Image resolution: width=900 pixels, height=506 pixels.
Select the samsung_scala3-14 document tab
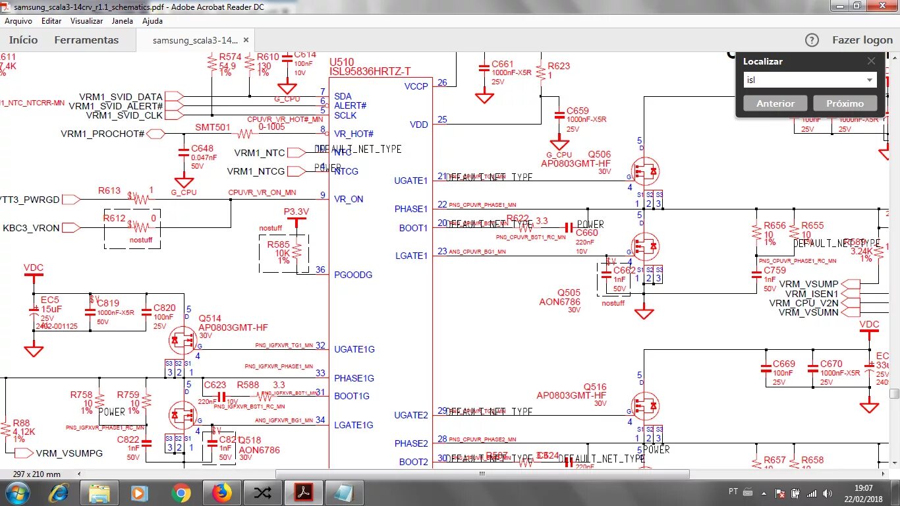tap(195, 40)
